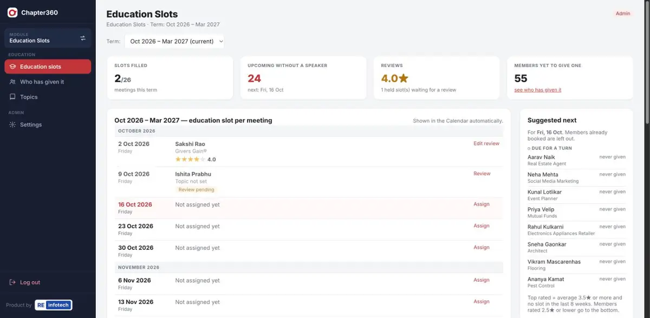This screenshot has height=318, width=650.
Task: Click Edit review for Sakshi Rao
Action: (x=486, y=143)
